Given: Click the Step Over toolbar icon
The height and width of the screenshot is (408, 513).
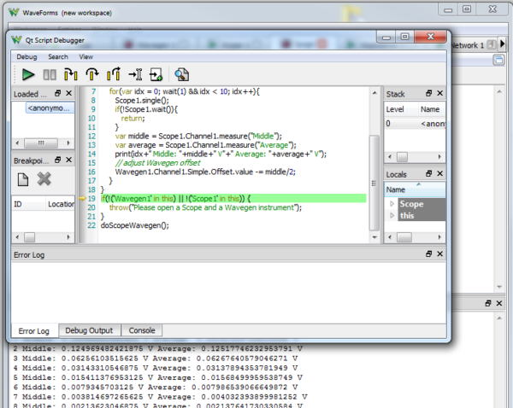Looking at the screenshot, I should click(x=92, y=74).
